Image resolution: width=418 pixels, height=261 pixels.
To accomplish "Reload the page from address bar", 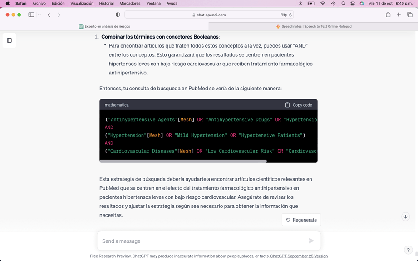I will click(x=290, y=15).
